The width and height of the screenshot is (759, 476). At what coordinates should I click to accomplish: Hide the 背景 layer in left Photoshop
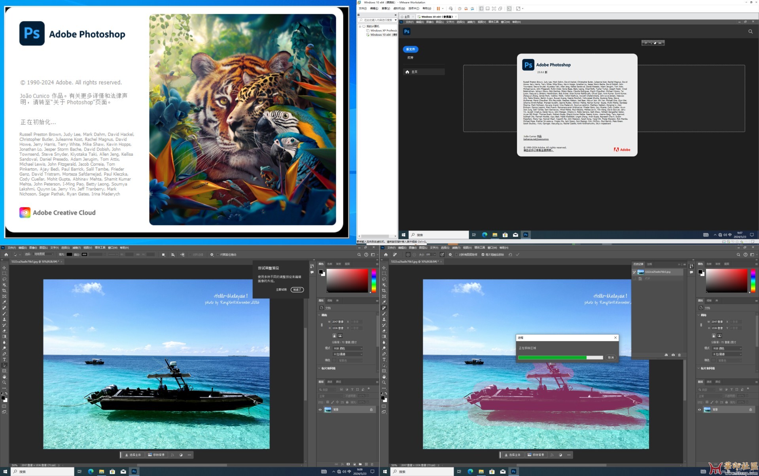click(x=320, y=410)
